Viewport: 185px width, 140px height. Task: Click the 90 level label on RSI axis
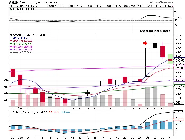[176, 12]
